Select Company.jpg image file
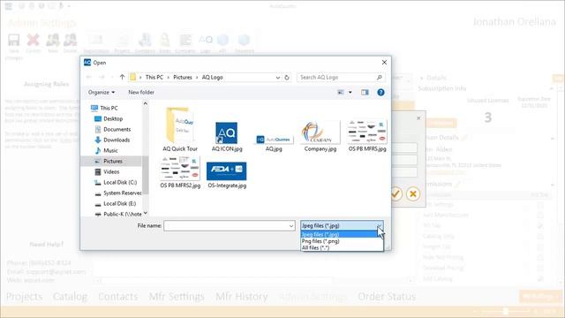The width and height of the screenshot is (565, 318). point(320,136)
